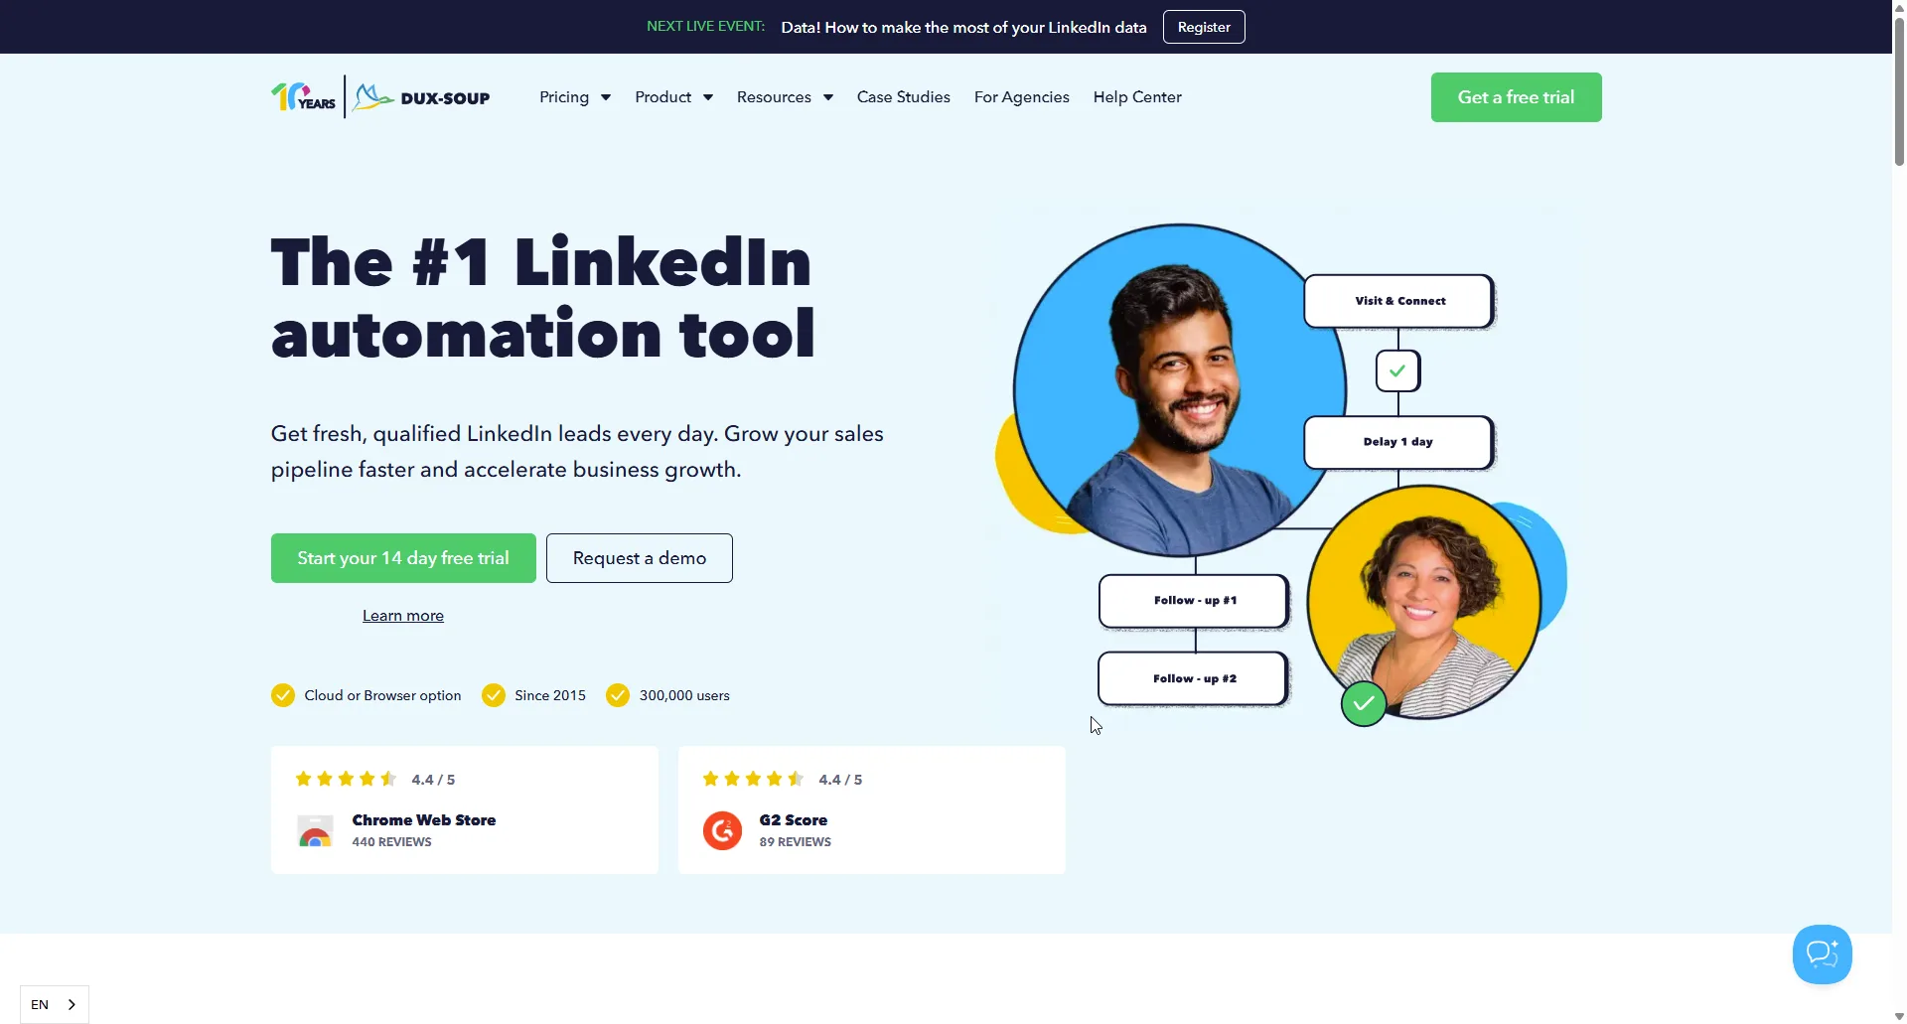Expand the Pricing dropdown menu

coord(575,97)
